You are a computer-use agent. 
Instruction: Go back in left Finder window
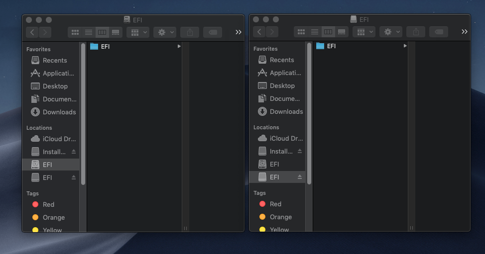tap(32, 32)
